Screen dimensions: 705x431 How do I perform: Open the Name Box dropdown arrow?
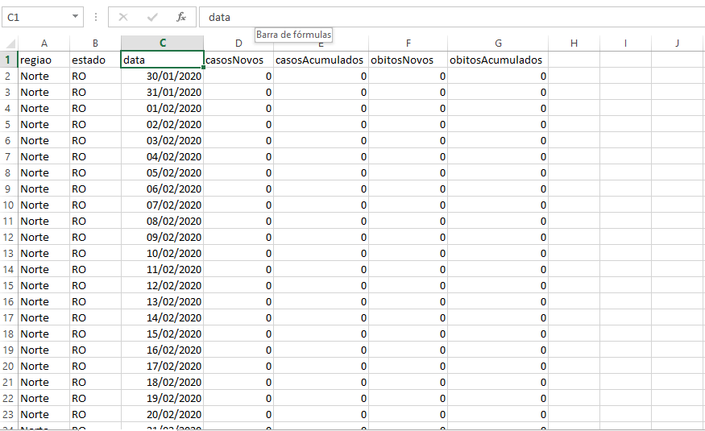(x=76, y=17)
